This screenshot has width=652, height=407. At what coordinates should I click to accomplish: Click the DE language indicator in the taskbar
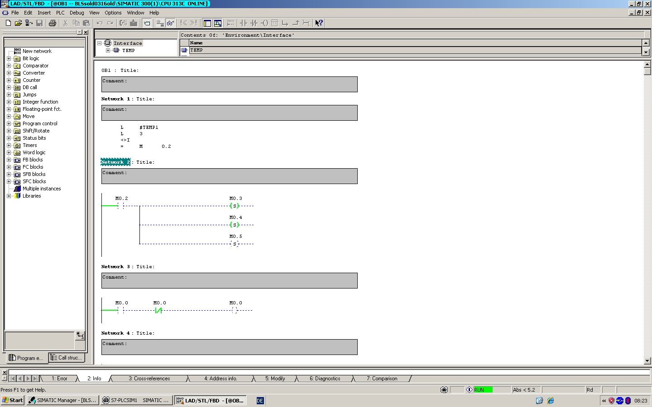pyautogui.click(x=260, y=401)
